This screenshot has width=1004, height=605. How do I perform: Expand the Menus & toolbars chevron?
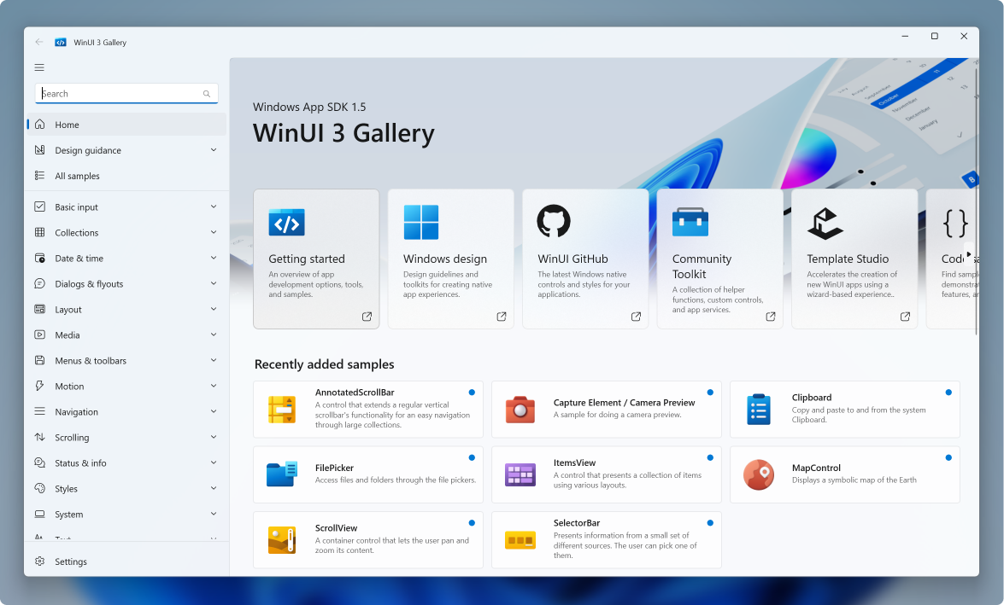click(214, 360)
